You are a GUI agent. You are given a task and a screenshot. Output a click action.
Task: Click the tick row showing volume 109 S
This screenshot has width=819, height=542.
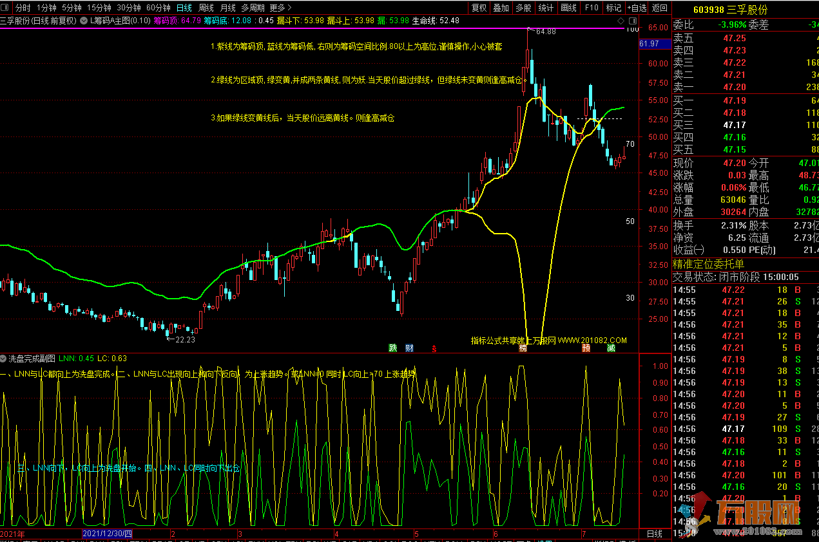click(x=746, y=429)
